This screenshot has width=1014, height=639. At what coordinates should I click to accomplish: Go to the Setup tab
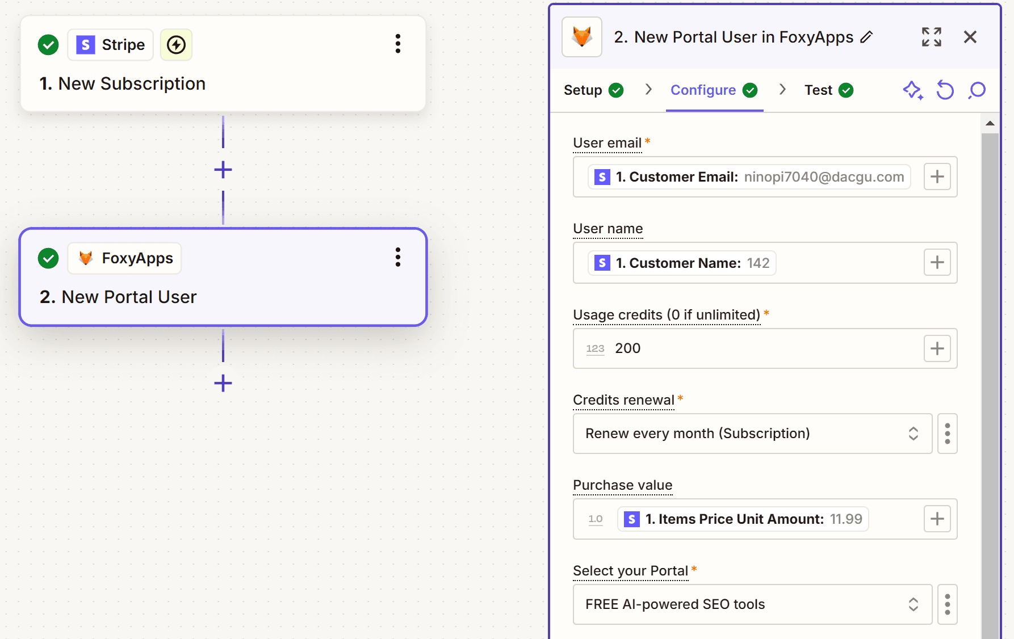point(593,90)
